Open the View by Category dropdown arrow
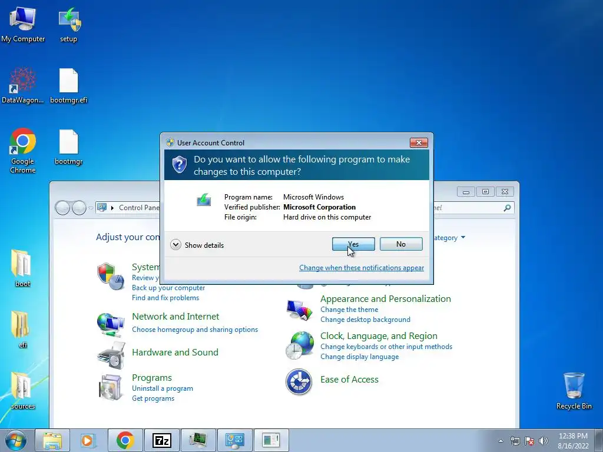 463,238
